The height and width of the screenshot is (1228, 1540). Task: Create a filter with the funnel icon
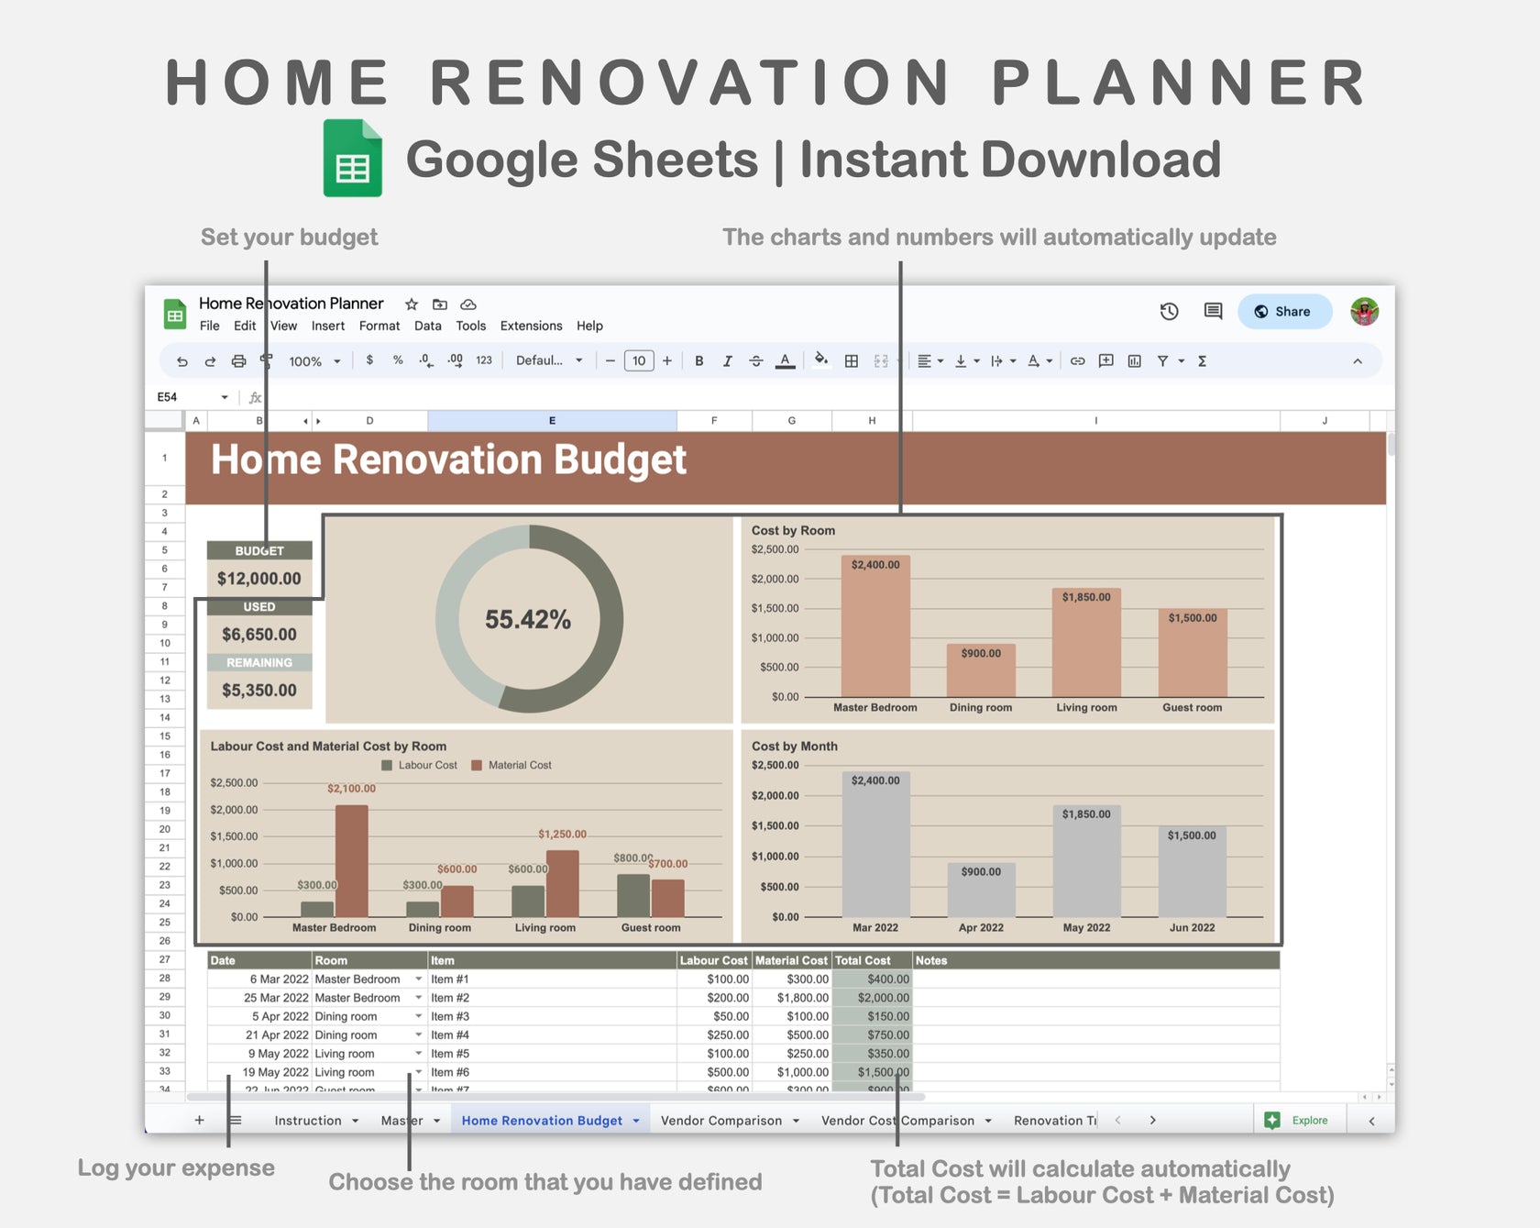tap(1162, 360)
